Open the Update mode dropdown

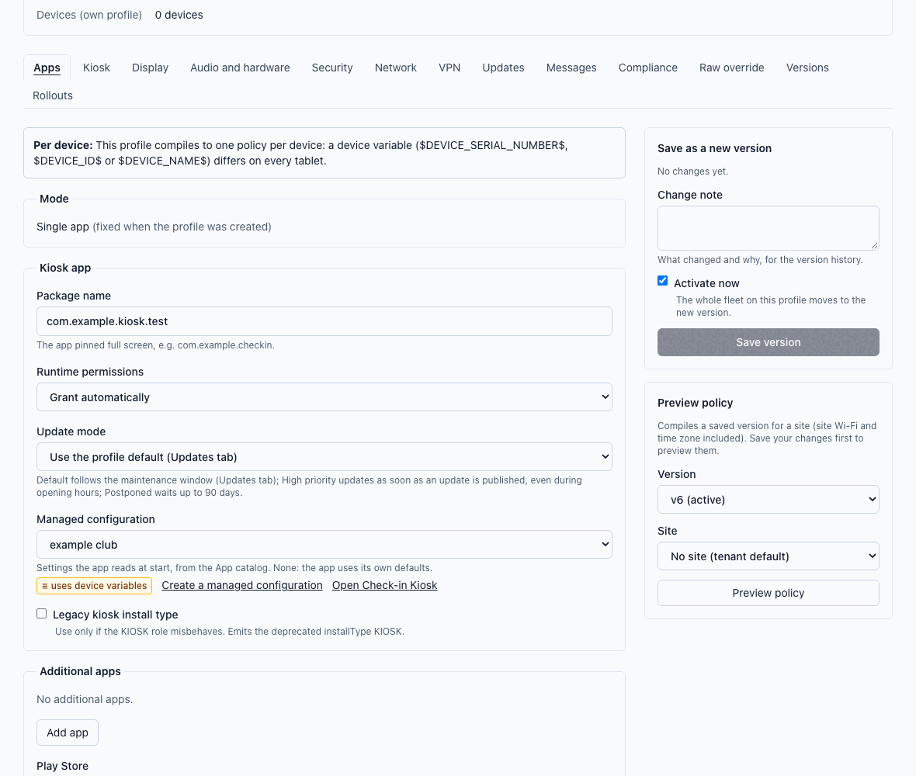pyautogui.click(x=324, y=456)
